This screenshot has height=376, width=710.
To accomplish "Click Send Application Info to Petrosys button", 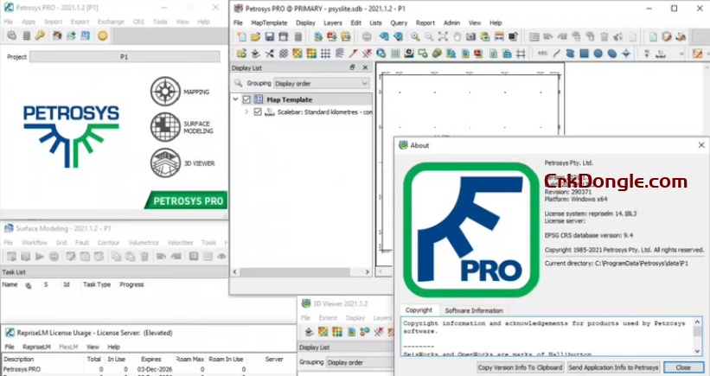I will 613,367.
